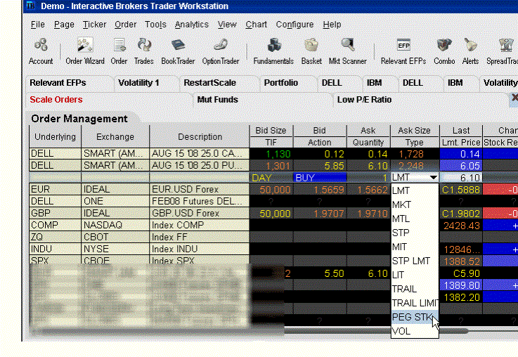This screenshot has width=518, height=357.
Task: Select STP LMT from order type list
Action: 415,261
